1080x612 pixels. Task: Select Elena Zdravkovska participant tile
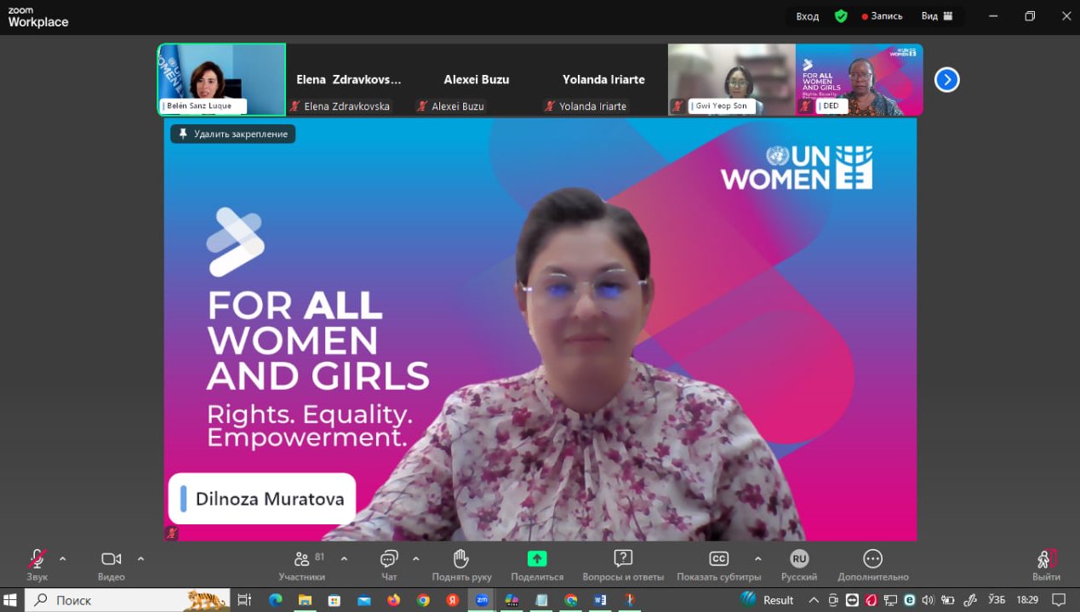coord(349,79)
